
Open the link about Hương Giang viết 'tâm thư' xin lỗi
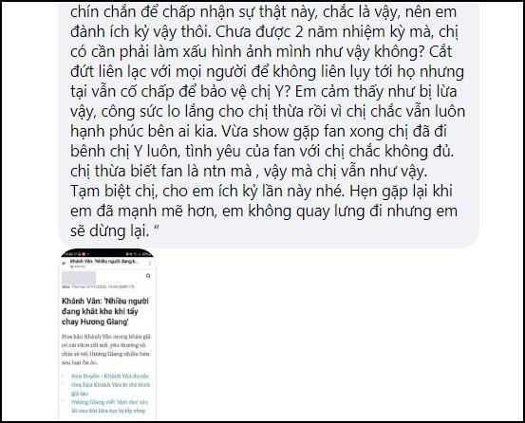109,406
